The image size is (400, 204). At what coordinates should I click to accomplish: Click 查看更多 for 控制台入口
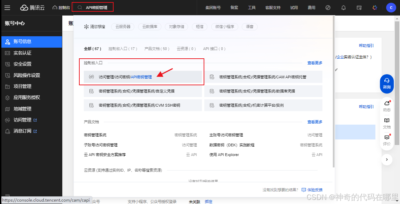[315, 63]
